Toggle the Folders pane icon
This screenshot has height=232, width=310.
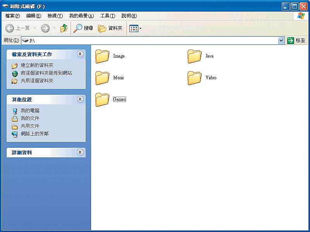click(x=102, y=28)
